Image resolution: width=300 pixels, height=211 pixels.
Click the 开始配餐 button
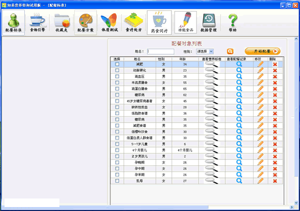point(263,51)
